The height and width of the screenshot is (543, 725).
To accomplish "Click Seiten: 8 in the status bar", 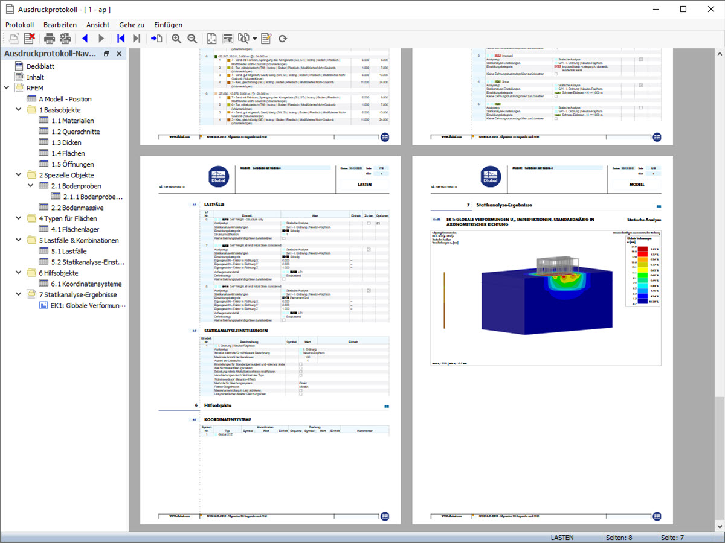I will [619, 537].
